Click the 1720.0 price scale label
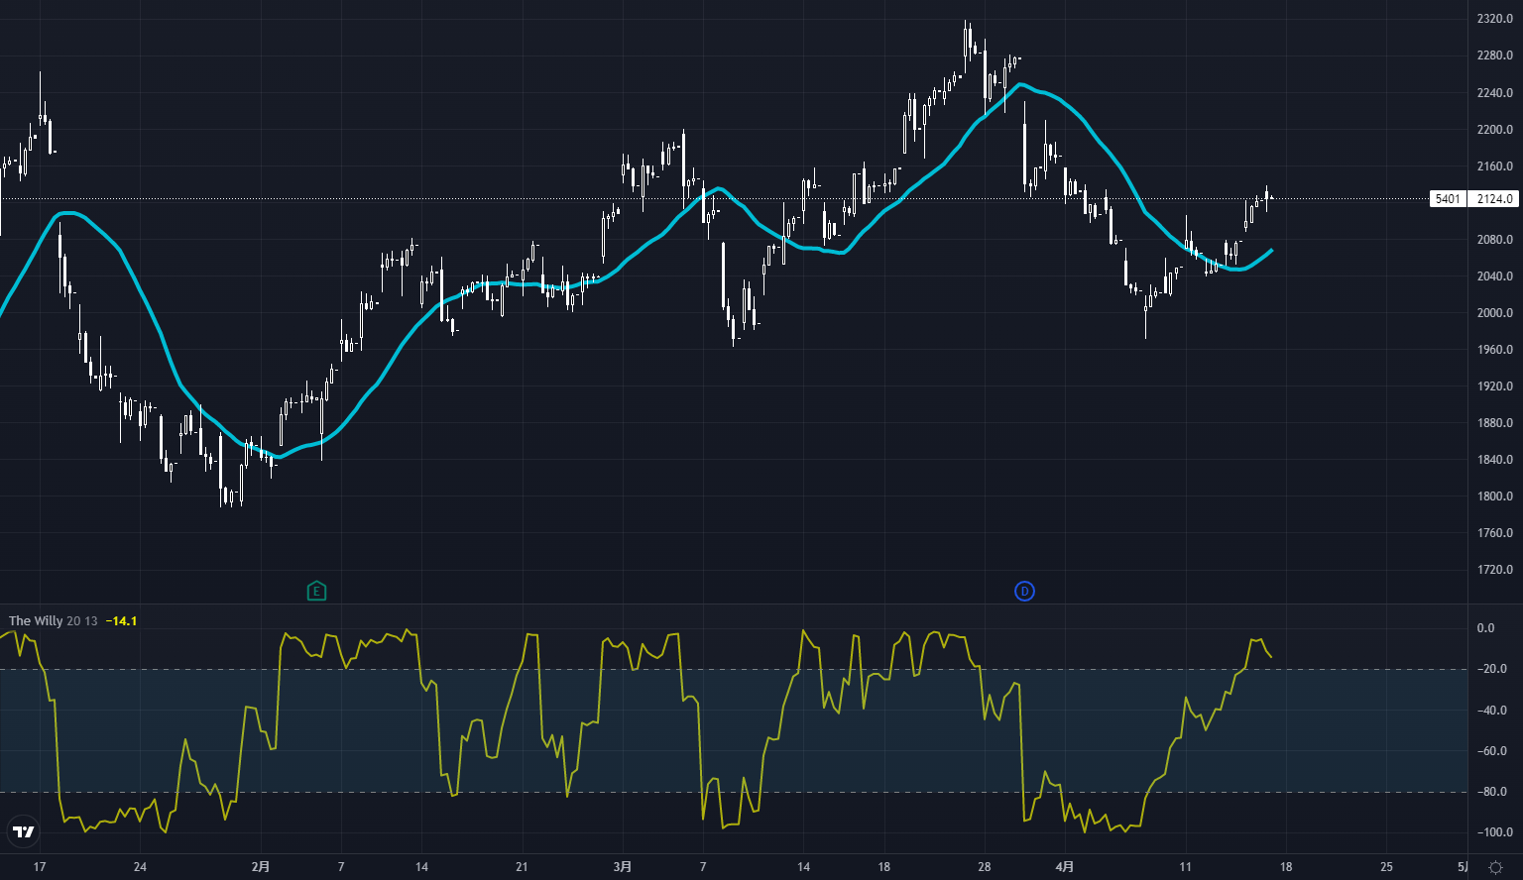The image size is (1523, 880). point(1494,570)
